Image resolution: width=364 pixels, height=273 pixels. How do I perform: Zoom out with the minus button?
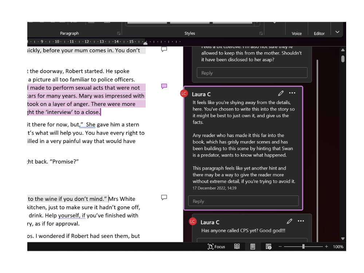(x=280, y=246)
